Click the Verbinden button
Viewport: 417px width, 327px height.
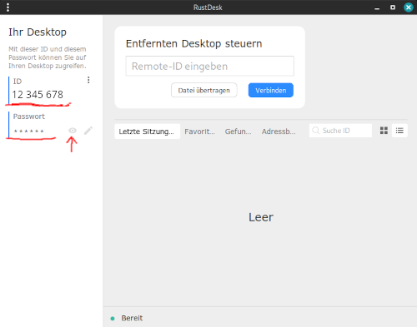[x=271, y=90]
